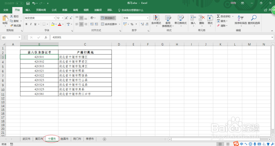Open the font size dropdown showing 12
Image resolution: width=275 pixels, height=146 pixels.
tap(62, 18)
